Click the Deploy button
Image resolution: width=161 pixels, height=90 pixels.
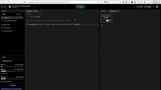(x=148, y=7)
